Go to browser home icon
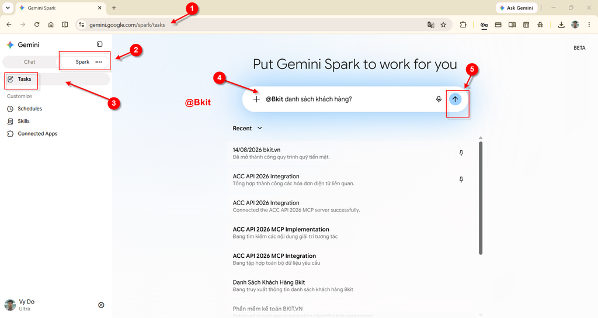Screen dimensions: 598x318 tap(51, 25)
